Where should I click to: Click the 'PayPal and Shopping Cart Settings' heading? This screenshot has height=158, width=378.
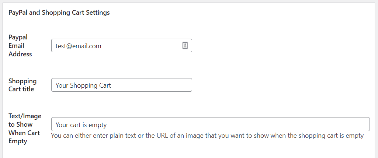pyautogui.click(x=59, y=13)
